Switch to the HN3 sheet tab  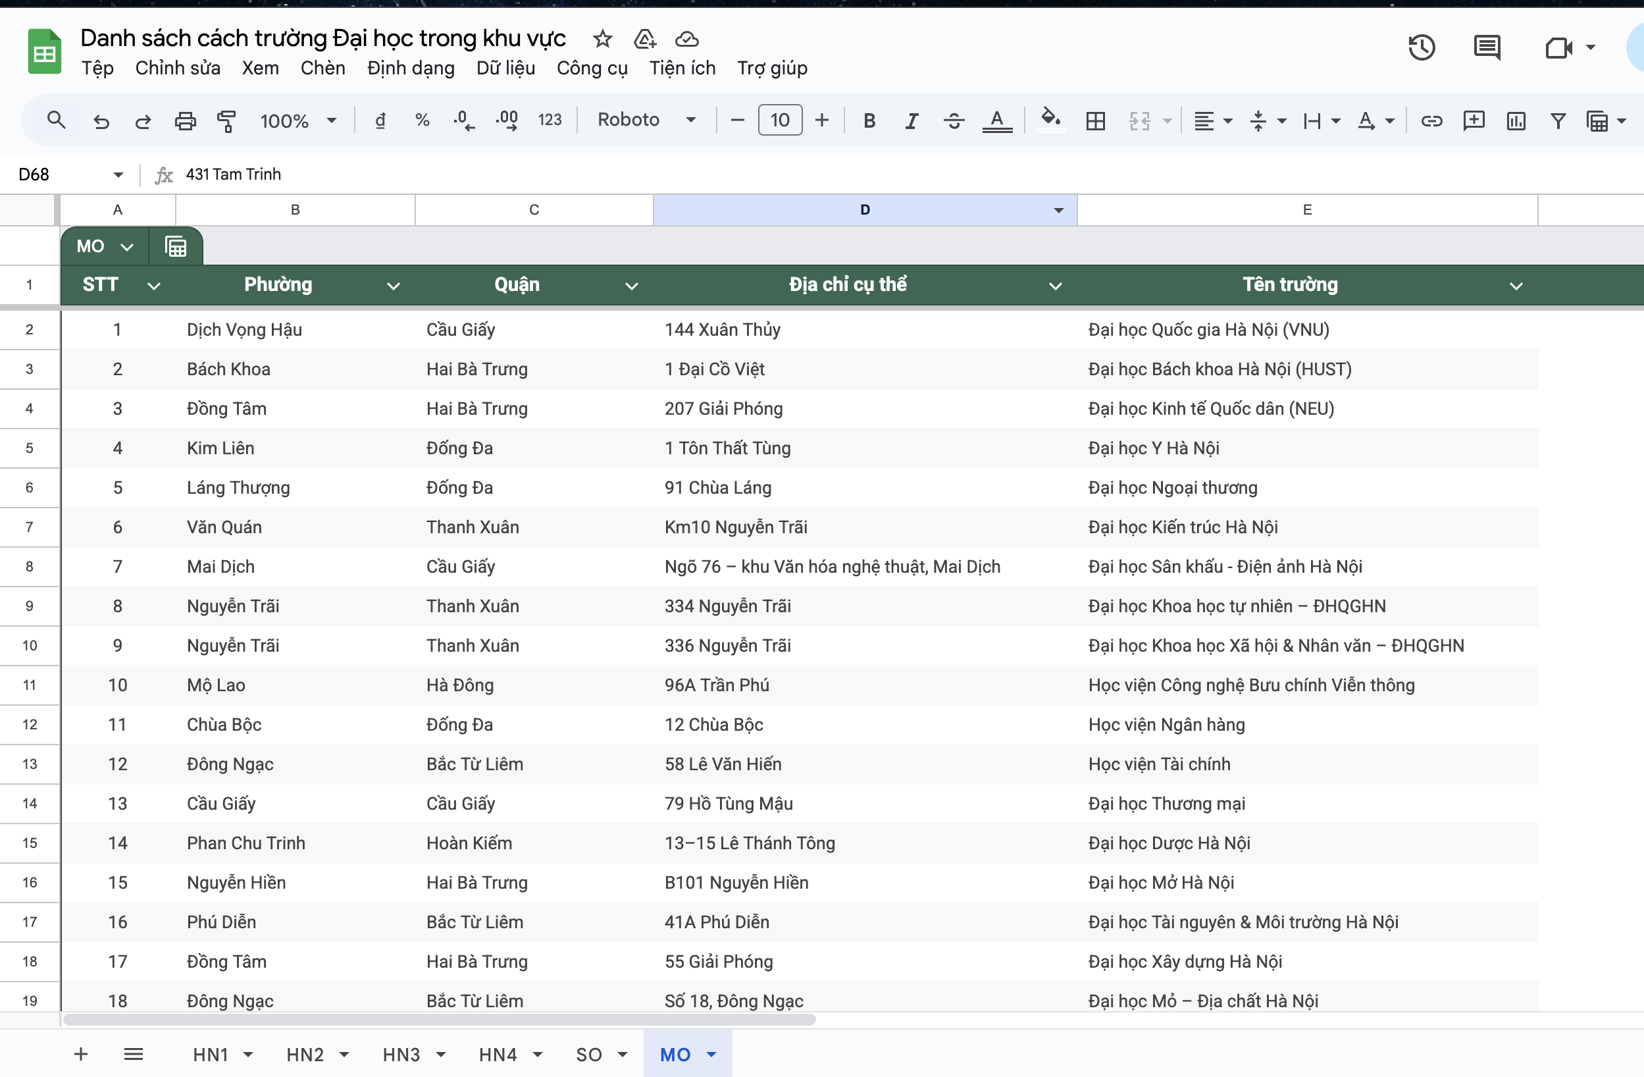tap(401, 1055)
